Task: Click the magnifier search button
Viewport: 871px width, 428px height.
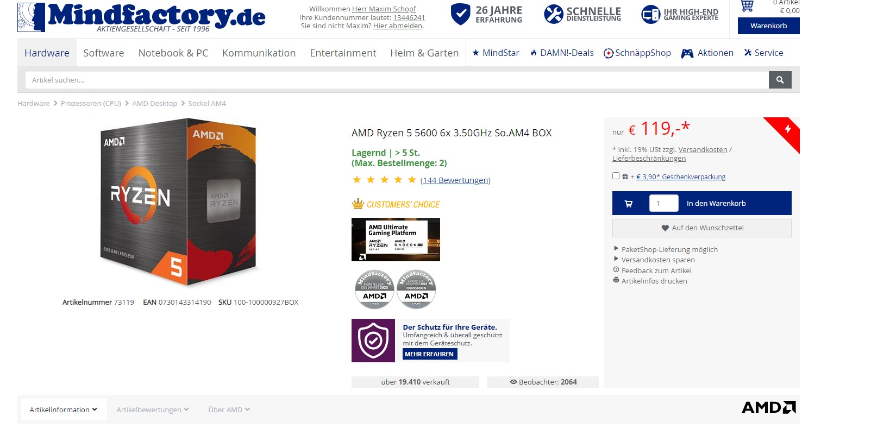Action: [x=780, y=80]
